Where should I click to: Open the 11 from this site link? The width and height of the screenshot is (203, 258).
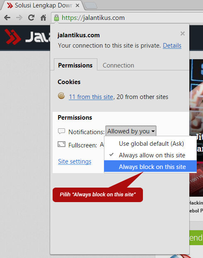point(91,97)
